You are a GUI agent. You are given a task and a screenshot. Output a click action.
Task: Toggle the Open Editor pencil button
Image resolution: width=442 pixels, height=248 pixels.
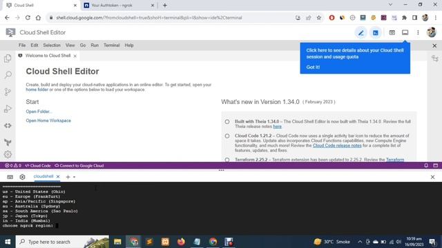361,32
